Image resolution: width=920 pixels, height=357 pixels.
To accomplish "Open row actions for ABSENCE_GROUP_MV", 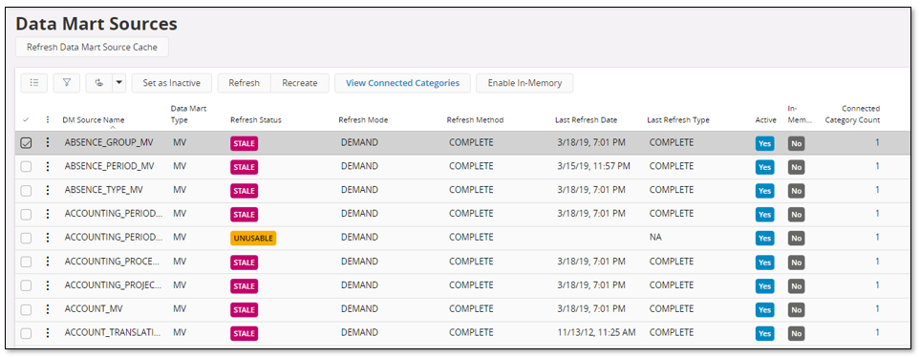I will 48,142.
